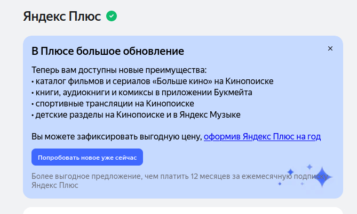This screenshot has height=214, width=357.
Task: Click the Вы можете зафиксировать выгодную цену text
Action: pos(116,136)
